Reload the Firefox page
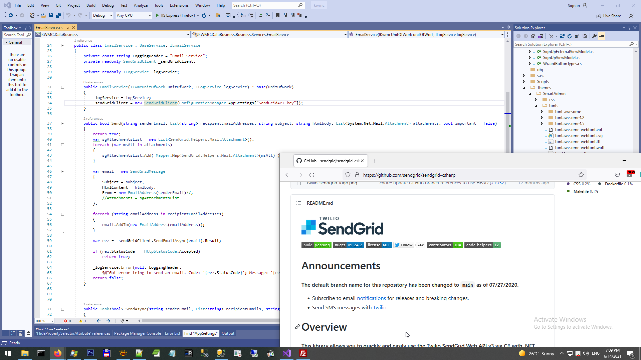Image resolution: width=641 pixels, height=360 pixels. [x=312, y=175]
